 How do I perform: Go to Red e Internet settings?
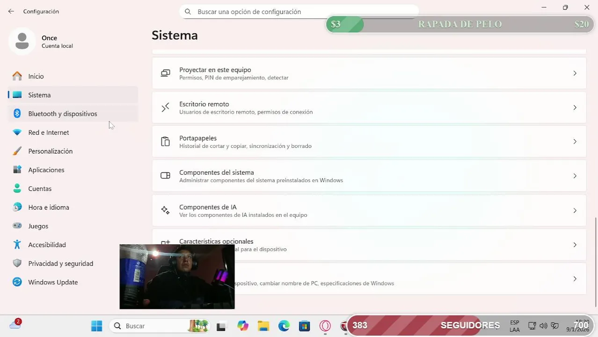click(x=73, y=132)
